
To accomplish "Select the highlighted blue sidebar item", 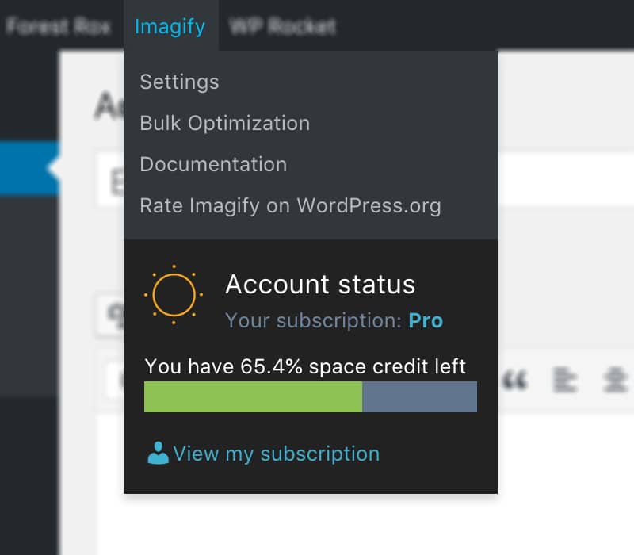I will (x=28, y=168).
